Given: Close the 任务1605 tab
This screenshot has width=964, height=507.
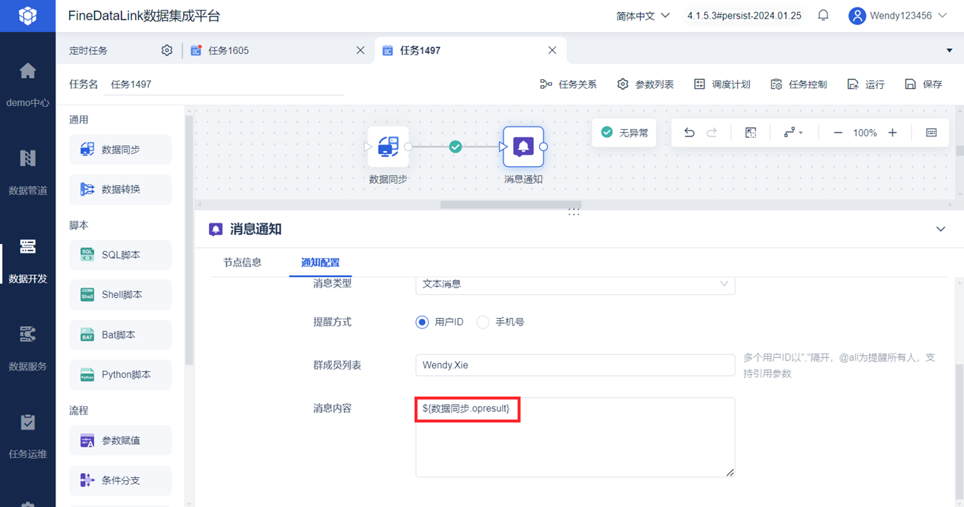Looking at the screenshot, I should coord(360,50).
